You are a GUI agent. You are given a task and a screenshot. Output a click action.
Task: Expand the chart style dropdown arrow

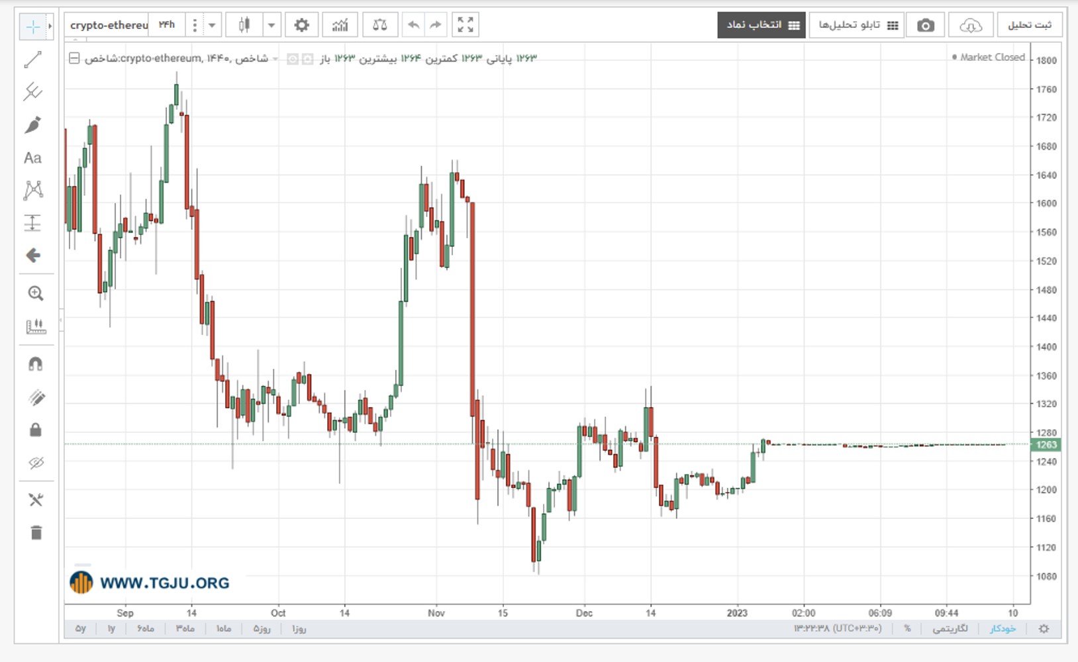(271, 25)
